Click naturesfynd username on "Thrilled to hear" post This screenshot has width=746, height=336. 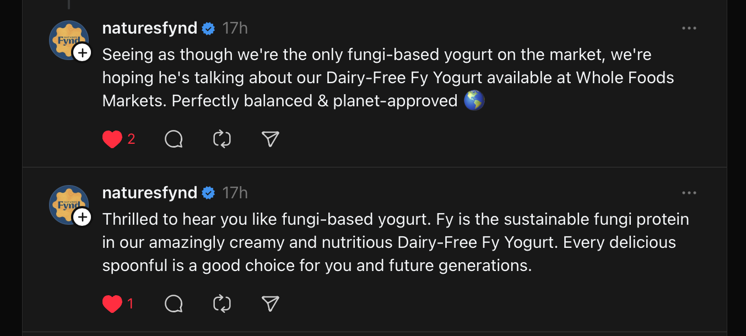pos(149,193)
